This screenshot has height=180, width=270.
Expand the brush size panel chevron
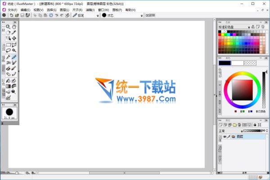[15, 105]
